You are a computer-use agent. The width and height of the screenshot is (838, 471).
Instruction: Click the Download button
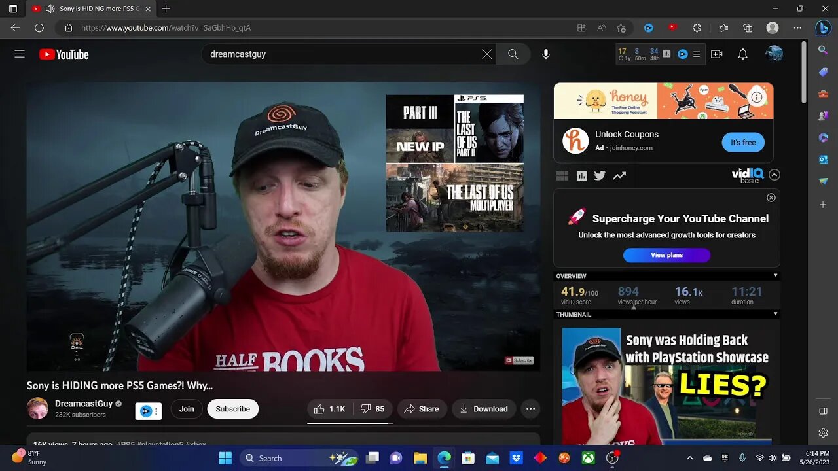click(484, 409)
